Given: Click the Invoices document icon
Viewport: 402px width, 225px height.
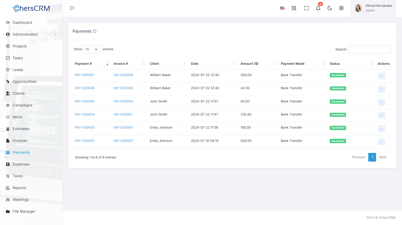Looking at the screenshot, I should (x=8, y=141).
